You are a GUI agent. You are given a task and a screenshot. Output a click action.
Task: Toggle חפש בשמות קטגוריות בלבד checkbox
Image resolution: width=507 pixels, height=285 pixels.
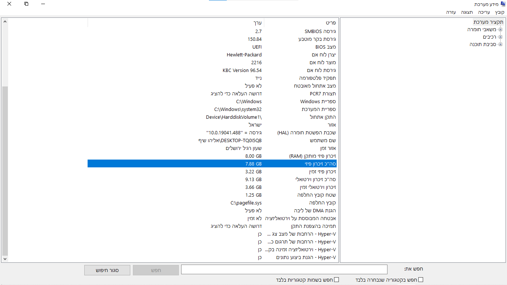[337, 280]
